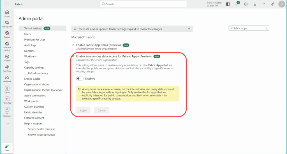The width and height of the screenshot is (287, 154).
Task: Open Embed Codes page
Action: click(32, 79)
